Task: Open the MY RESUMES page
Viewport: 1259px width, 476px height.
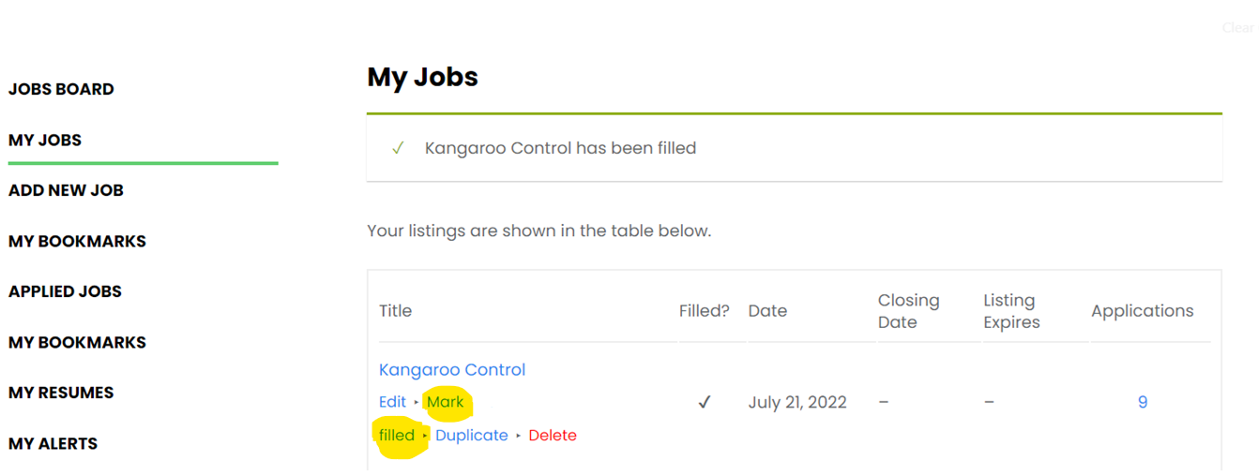Action: pyautogui.click(x=61, y=393)
